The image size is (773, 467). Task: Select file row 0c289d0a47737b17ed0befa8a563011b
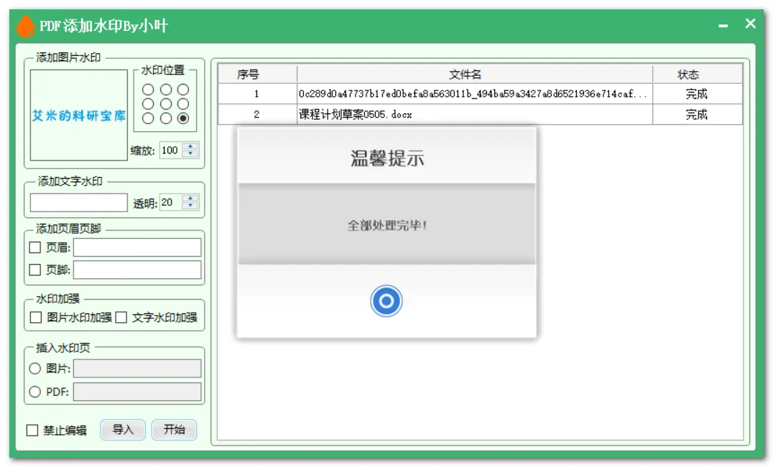pos(480,93)
